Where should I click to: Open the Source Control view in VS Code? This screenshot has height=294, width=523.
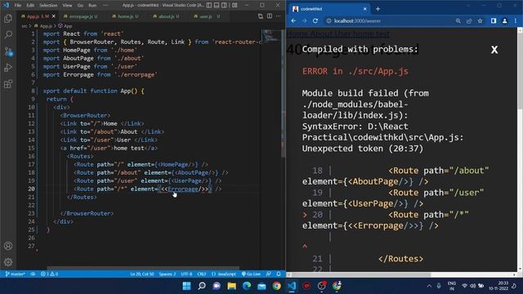(8, 51)
